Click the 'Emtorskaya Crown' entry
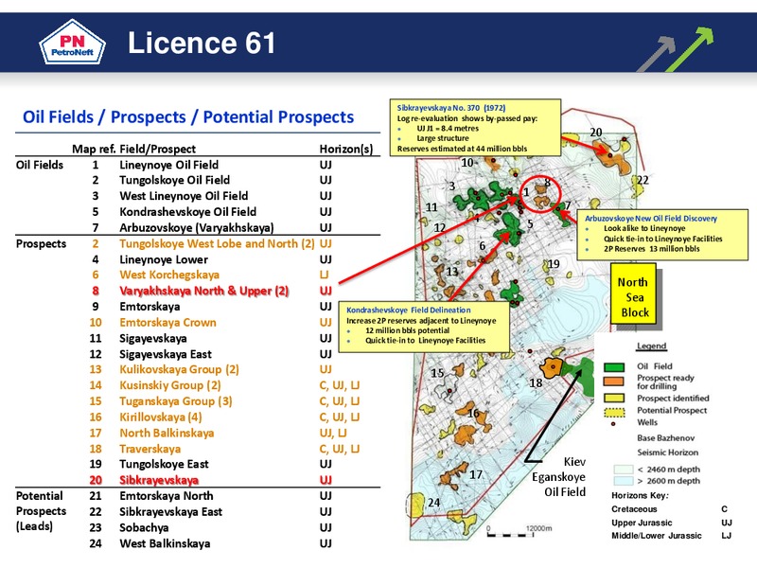 coord(167,322)
